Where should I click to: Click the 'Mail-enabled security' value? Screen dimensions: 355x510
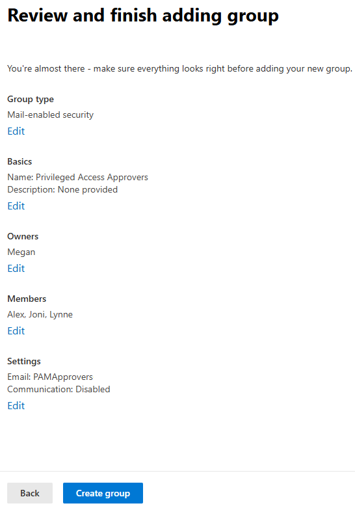pyautogui.click(x=51, y=114)
